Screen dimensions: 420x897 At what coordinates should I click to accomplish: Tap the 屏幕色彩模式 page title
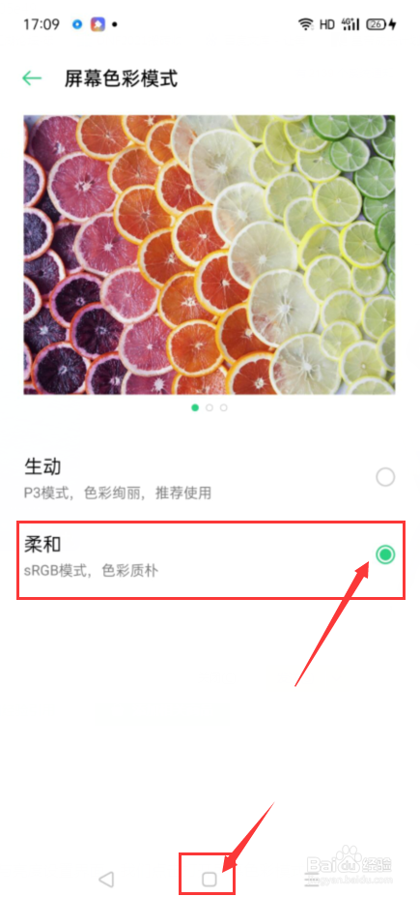point(121,78)
